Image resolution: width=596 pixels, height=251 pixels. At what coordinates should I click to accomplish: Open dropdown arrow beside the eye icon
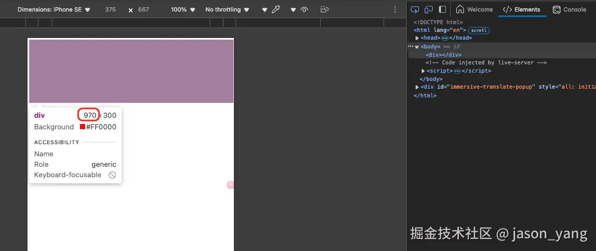293,10
